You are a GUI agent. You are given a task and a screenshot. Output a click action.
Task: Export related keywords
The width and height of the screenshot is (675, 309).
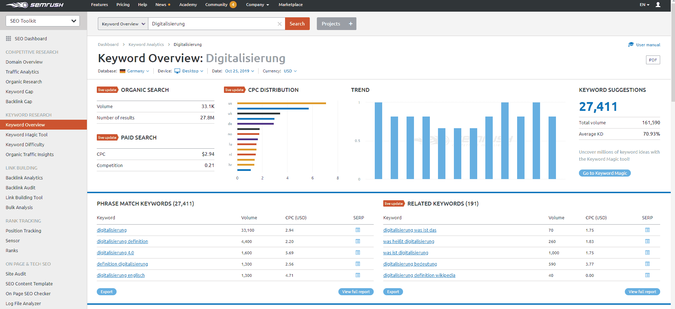[x=393, y=292]
